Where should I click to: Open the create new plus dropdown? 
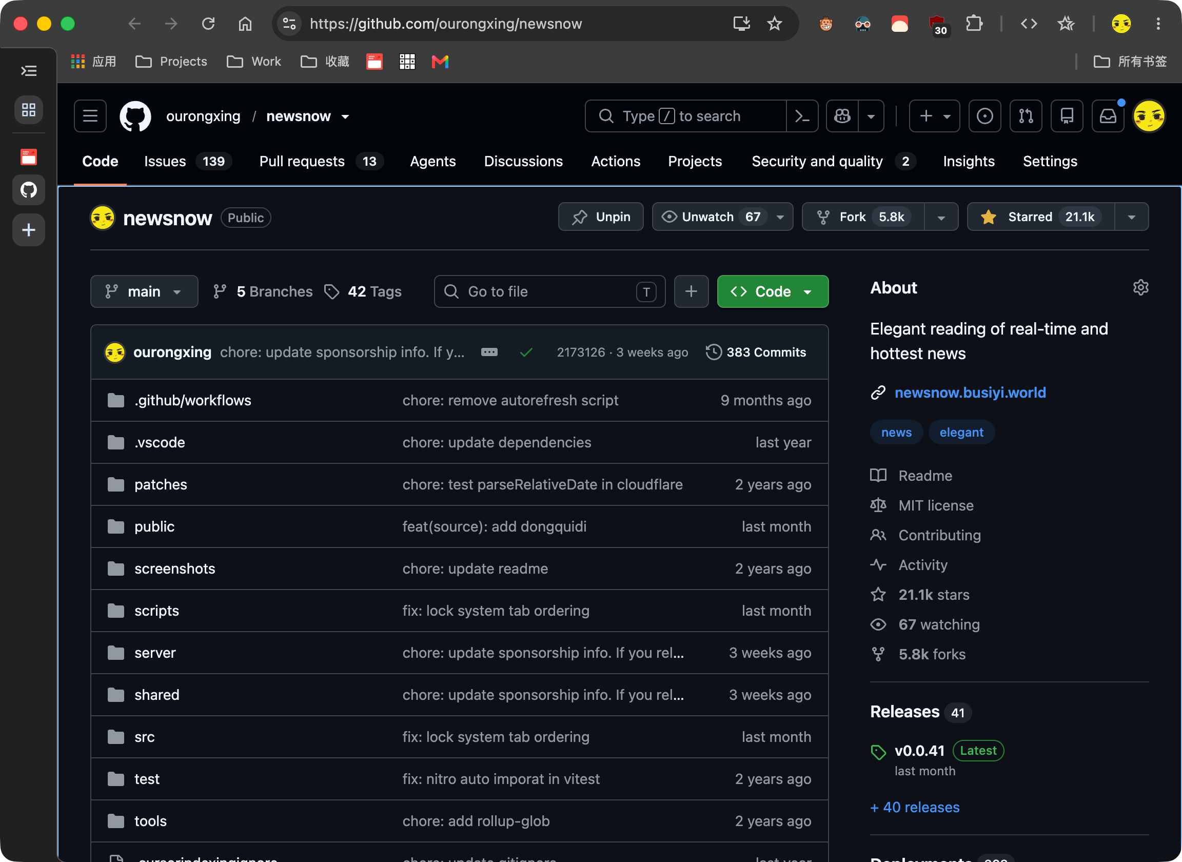[935, 116]
